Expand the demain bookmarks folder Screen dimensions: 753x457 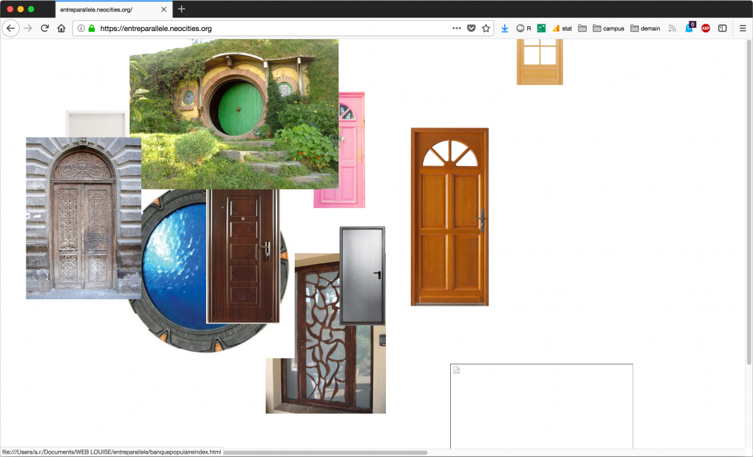645,28
